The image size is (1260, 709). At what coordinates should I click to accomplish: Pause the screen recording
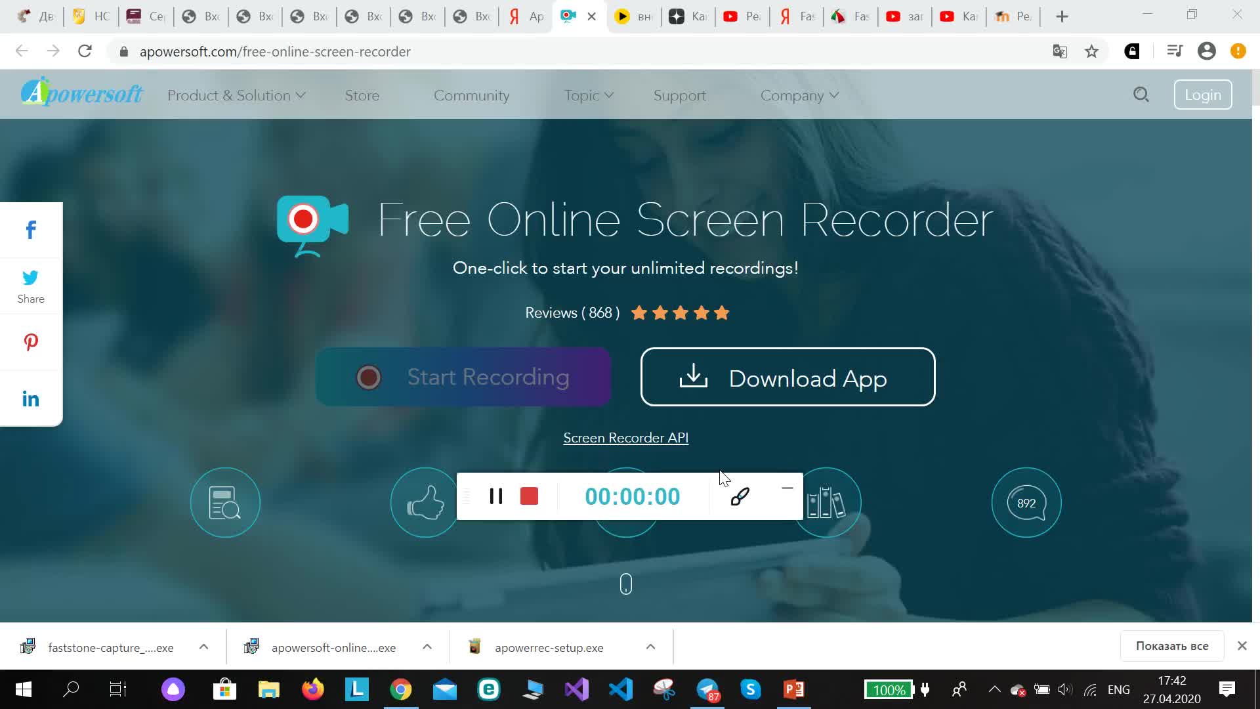tap(496, 496)
